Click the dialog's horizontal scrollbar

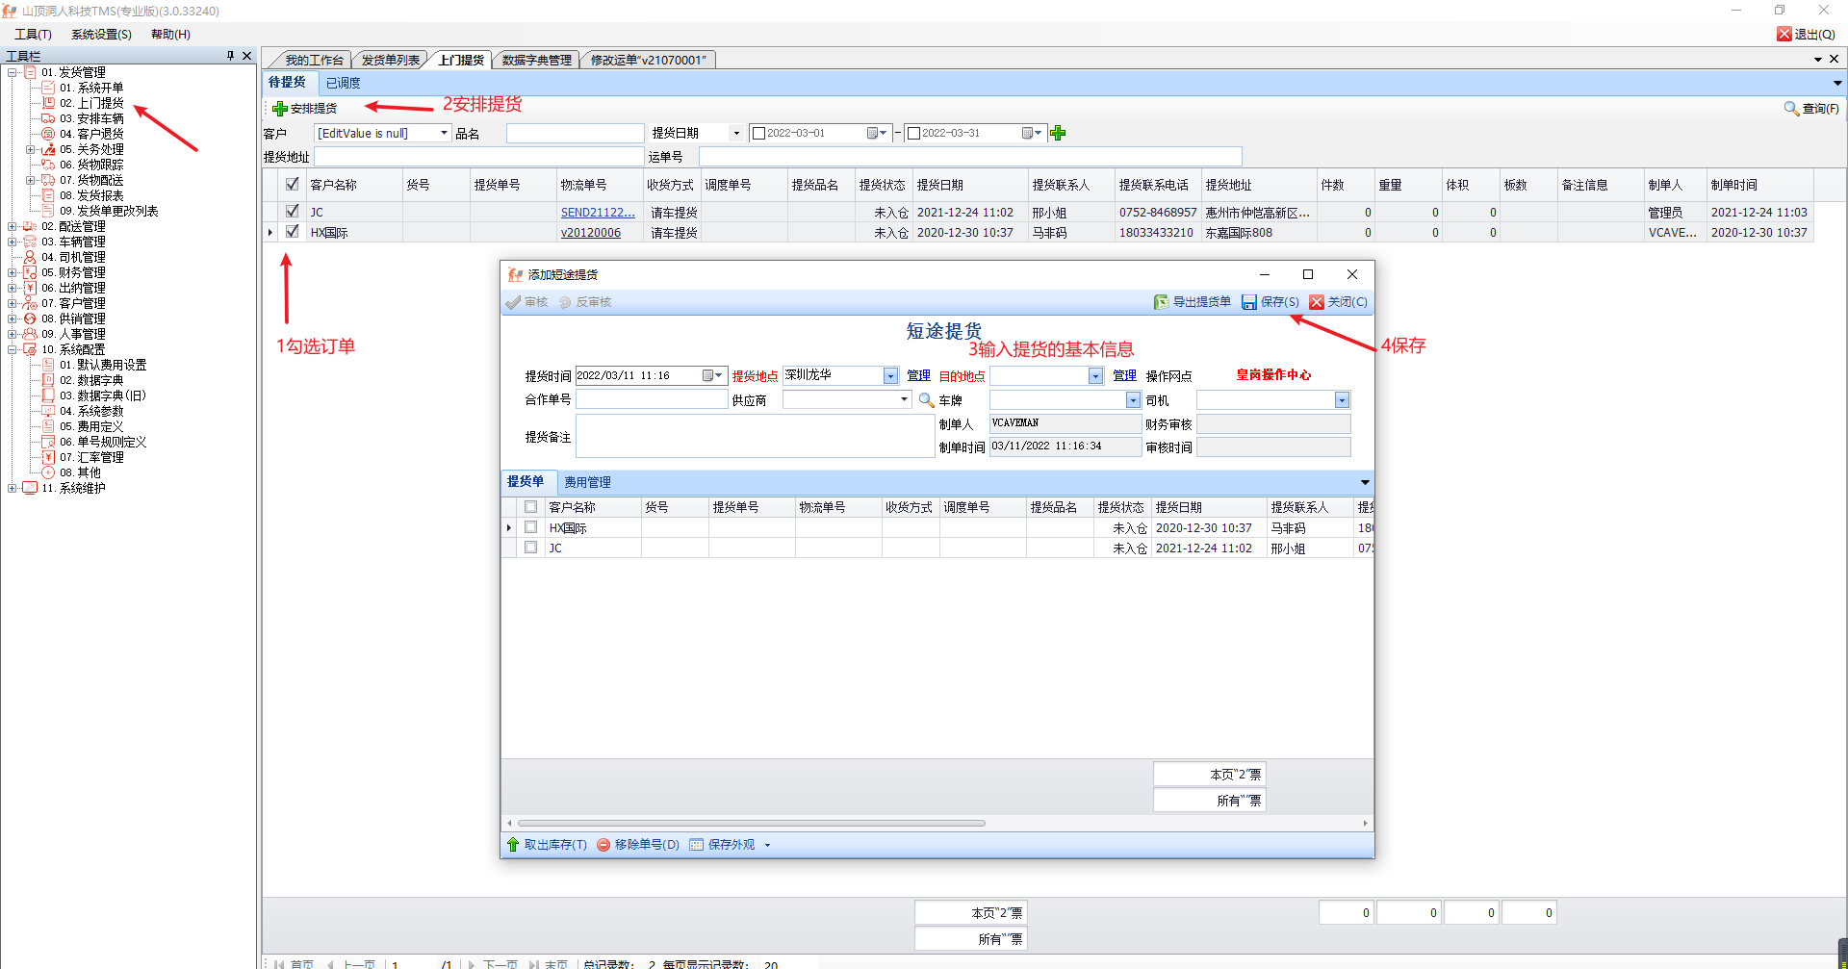(751, 824)
